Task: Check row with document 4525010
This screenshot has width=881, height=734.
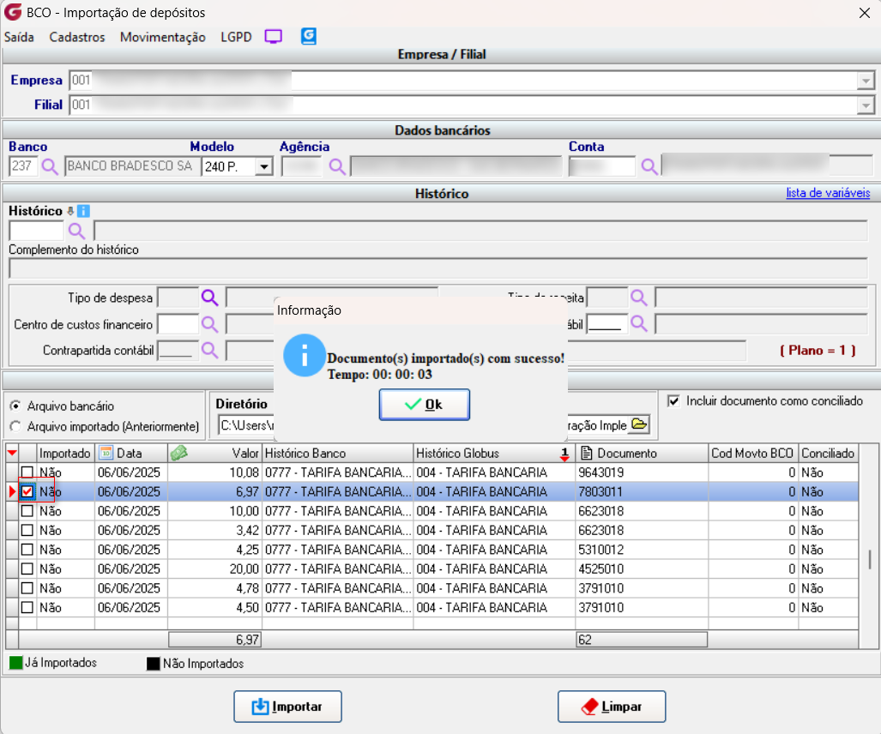Action: pos(27,569)
